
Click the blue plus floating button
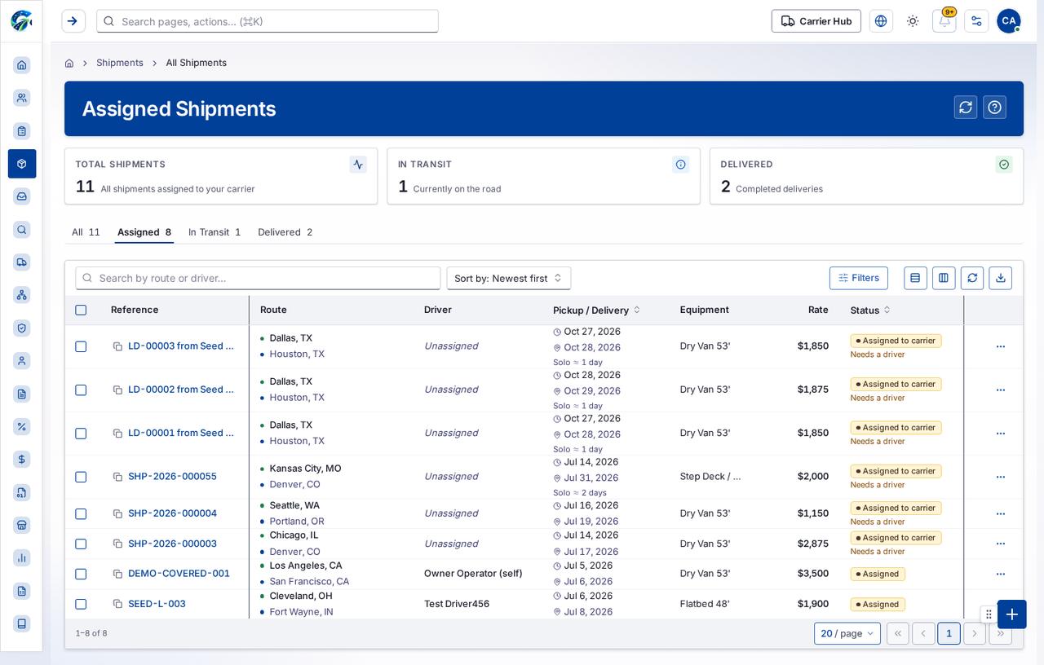click(1011, 614)
